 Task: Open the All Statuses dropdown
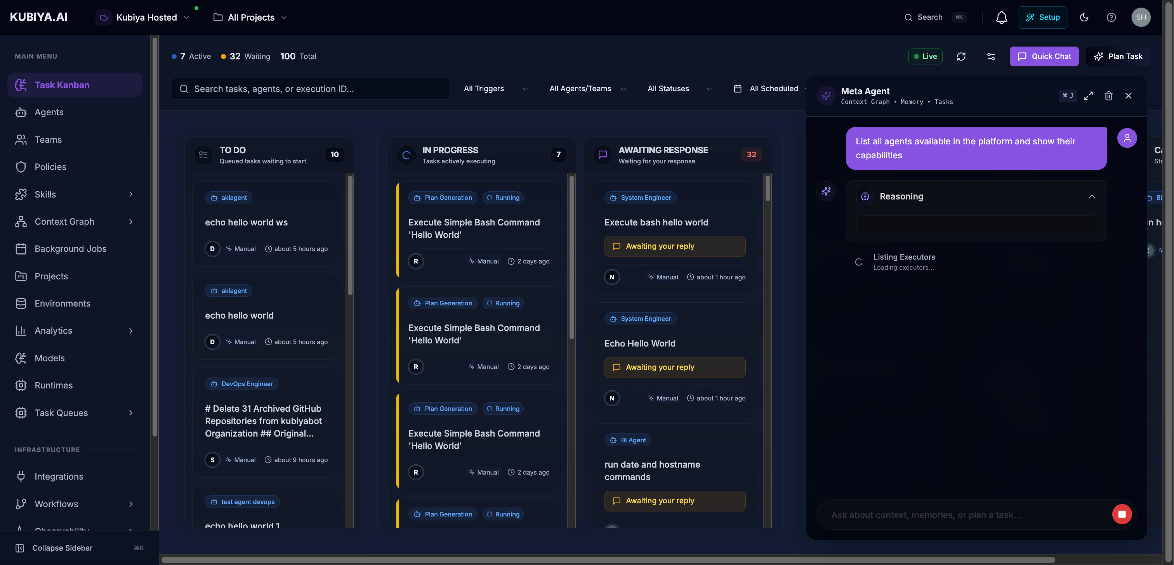679,89
